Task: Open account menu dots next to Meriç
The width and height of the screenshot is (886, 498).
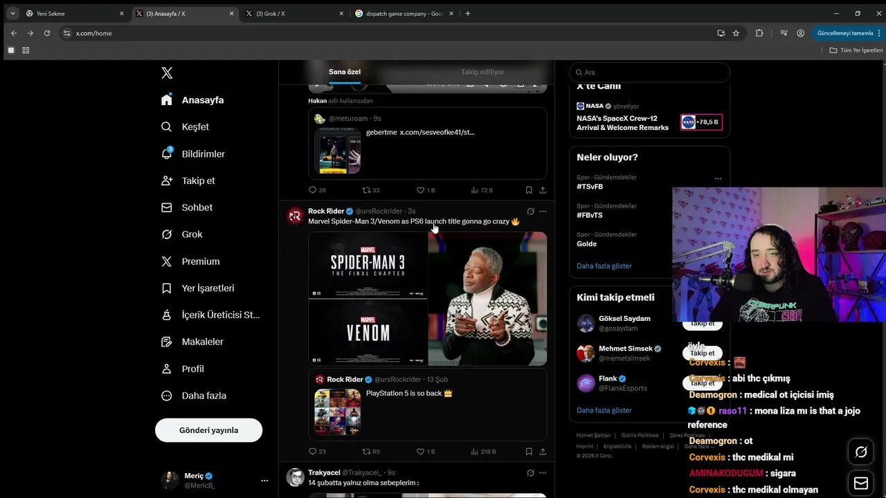Action: point(264,480)
